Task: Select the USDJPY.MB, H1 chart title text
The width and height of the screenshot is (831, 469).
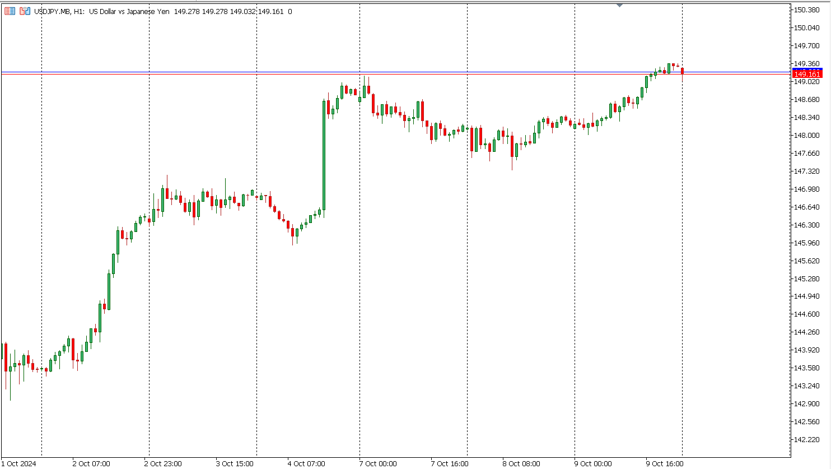Action: tap(59, 11)
